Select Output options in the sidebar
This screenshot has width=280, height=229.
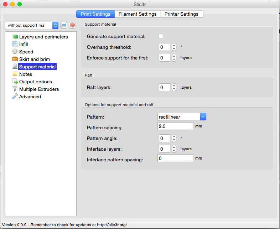click(x=36, y=82)
